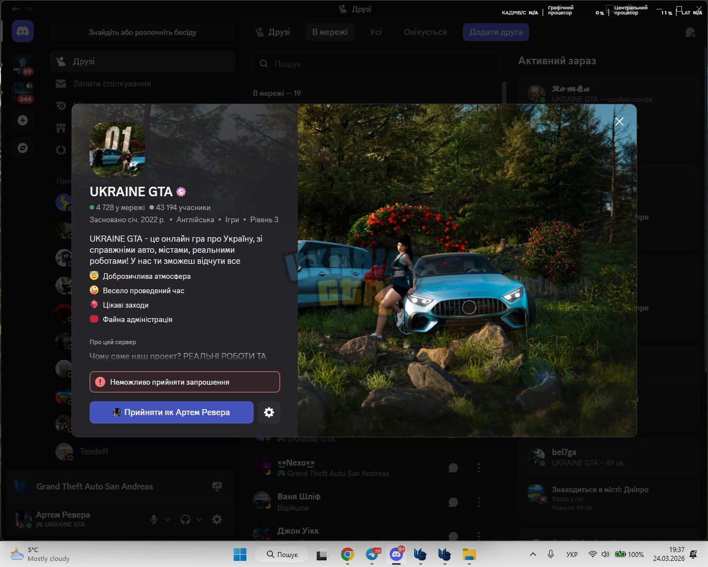This screenshot has width=708, height=567.
Task: Open server with 344 unread badge
Action: [x=23, y=92]
